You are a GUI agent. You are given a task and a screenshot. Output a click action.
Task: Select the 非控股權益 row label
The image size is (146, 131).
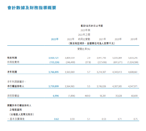pos(13,96)
